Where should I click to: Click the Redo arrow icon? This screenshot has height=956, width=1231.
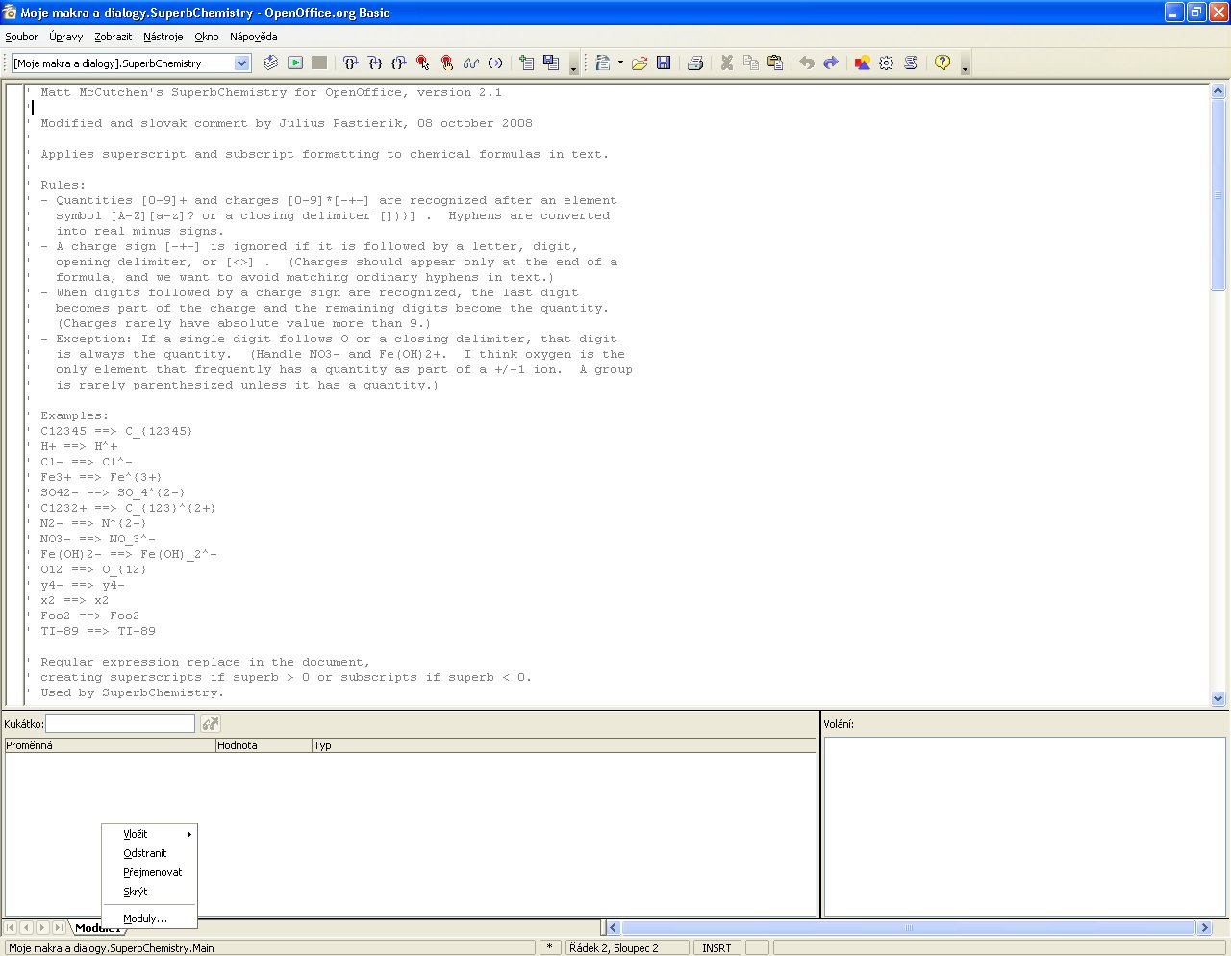pyautogui.click(x=831, y=63)
